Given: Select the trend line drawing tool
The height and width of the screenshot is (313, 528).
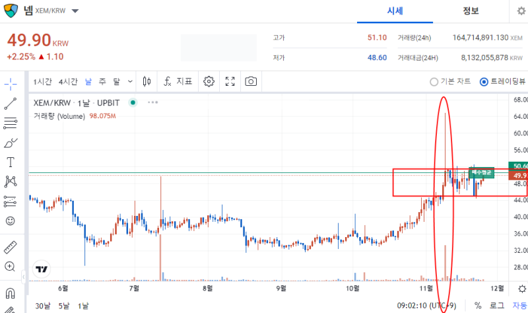Looking at the screenshot, I should click(x=11, y=104).
